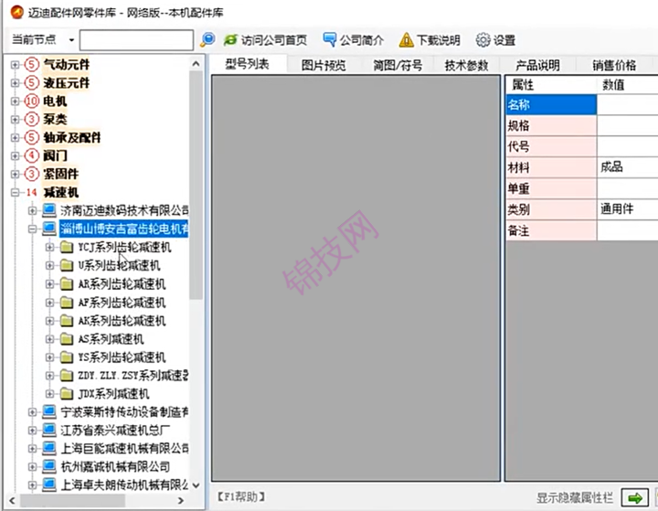Select tree item 杭州嘉诚机械有限公司
The height and width of the screenshot is (511, 658).
(x=115, y=467)
